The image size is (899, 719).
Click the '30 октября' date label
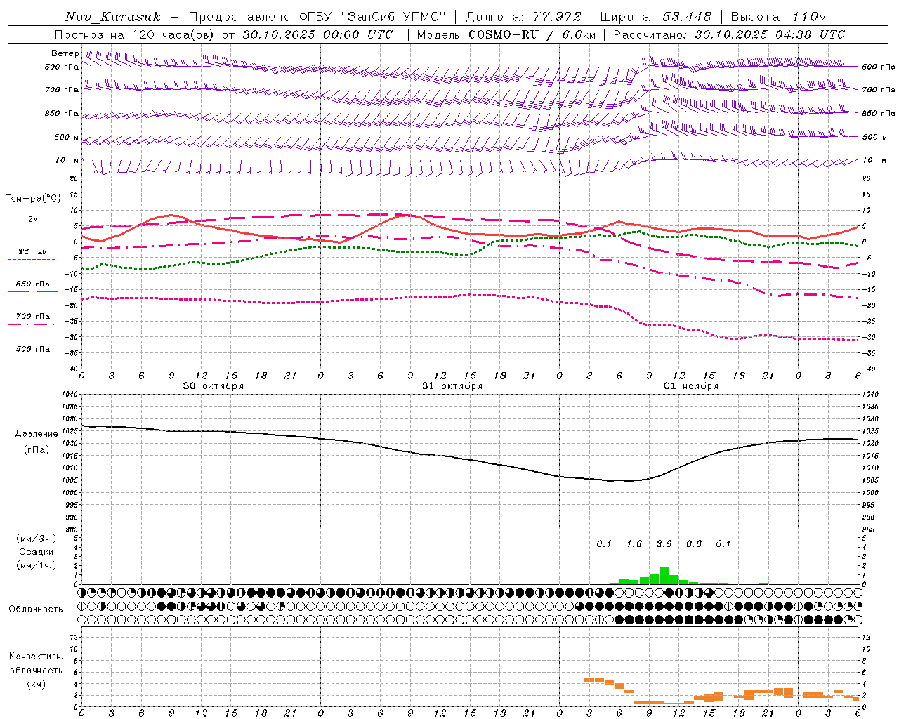tap(214, 386)
